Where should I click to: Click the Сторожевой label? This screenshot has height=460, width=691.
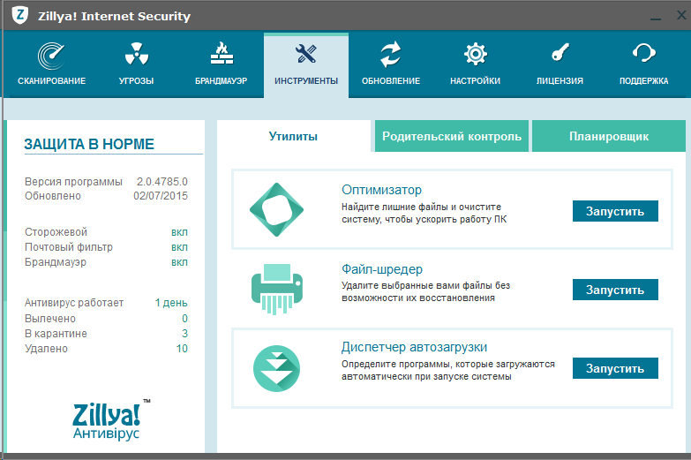tap(56, 232)
